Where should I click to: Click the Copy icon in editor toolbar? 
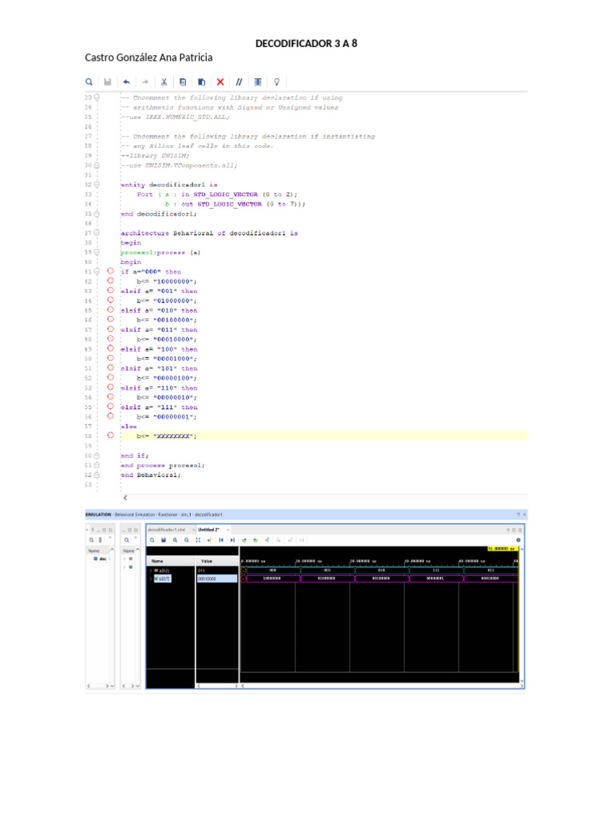pyautogui.click(x=182, y=81)
